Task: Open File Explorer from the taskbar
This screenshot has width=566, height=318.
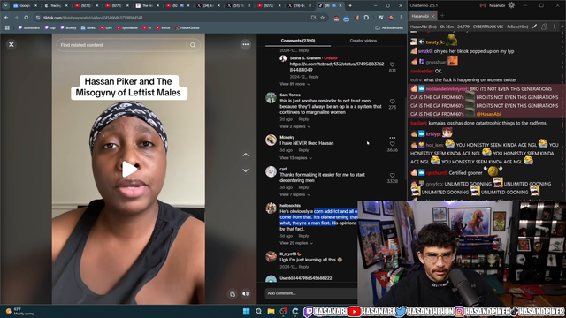Action: 272,312
